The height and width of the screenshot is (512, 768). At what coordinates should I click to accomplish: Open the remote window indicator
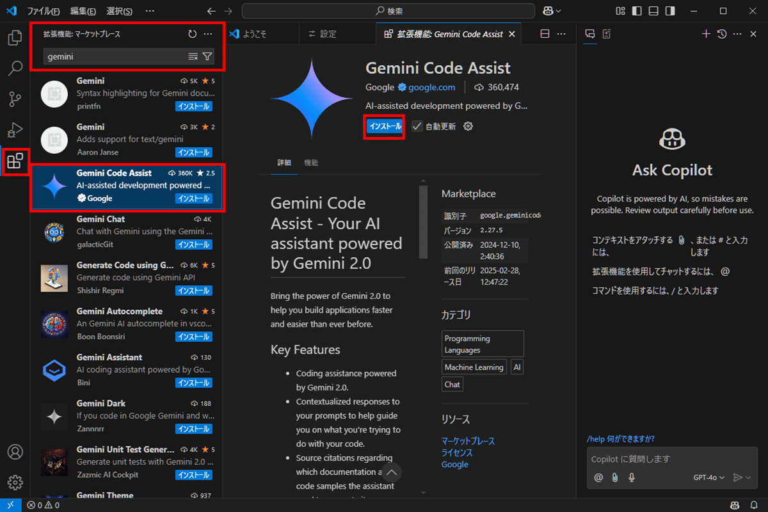click(11, 505)
